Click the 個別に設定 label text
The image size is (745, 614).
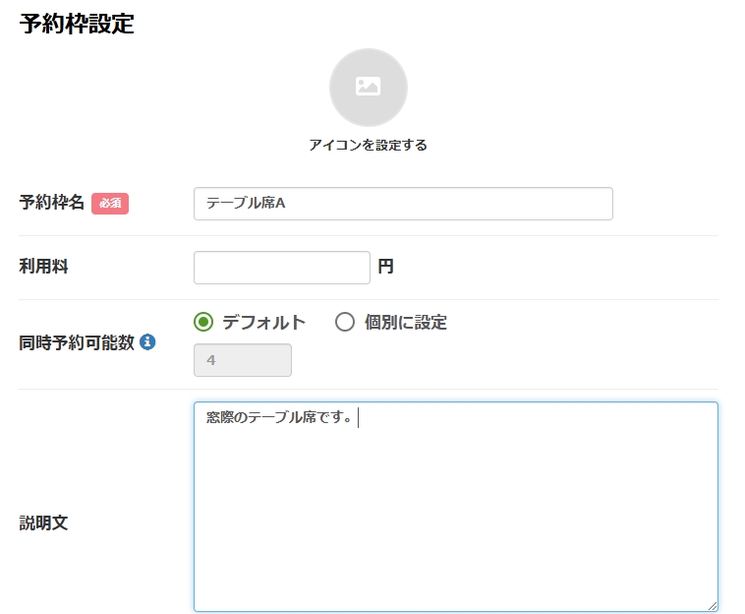tap(405, 322)
